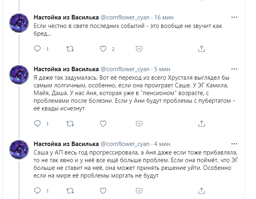Screen dimensions: 256x199
Task: Reply to the 16 мин tweet
Action: pos(38,49)
